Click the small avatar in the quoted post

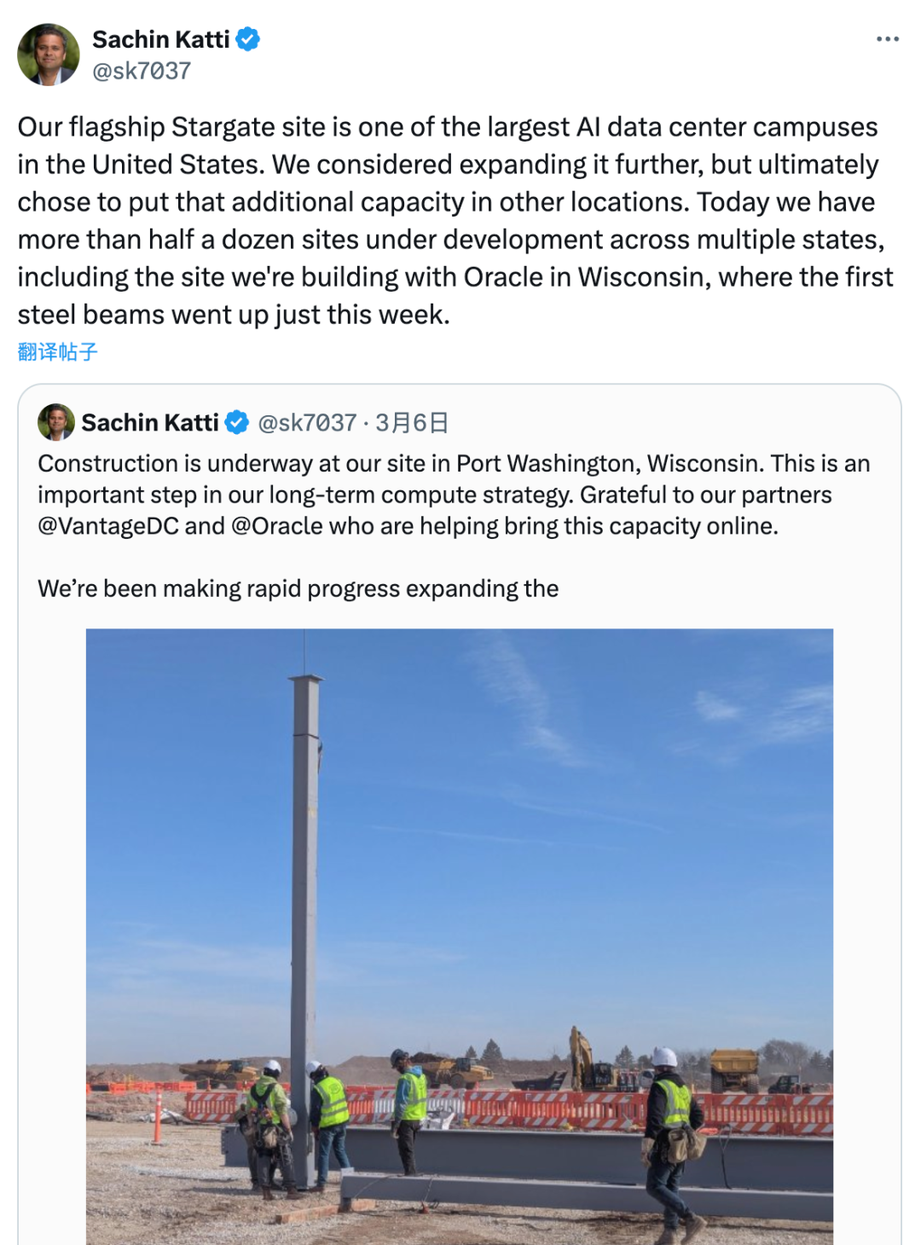(56, 422)
